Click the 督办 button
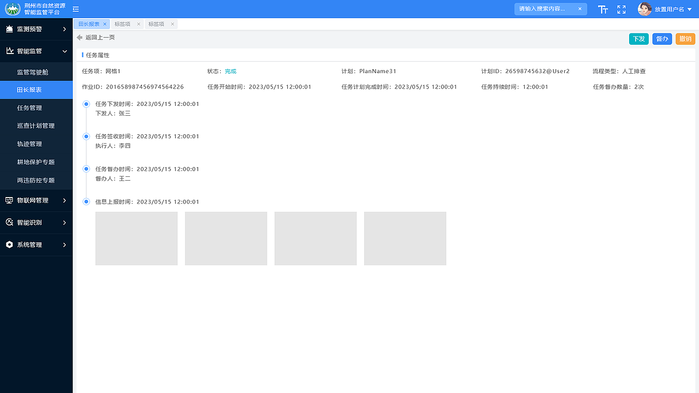 (x=662, y=39)
